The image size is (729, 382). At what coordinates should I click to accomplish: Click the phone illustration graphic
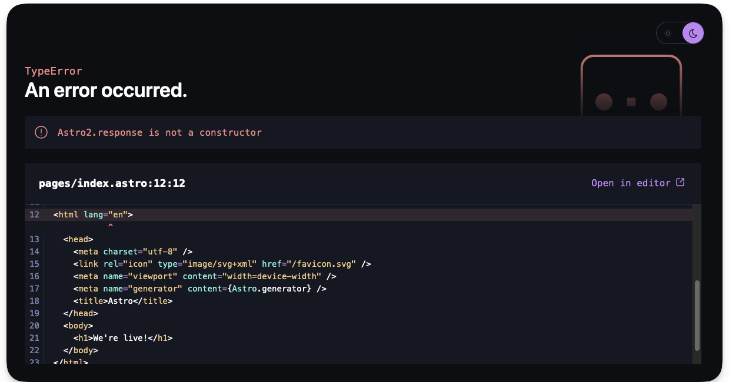coord(631,88)
